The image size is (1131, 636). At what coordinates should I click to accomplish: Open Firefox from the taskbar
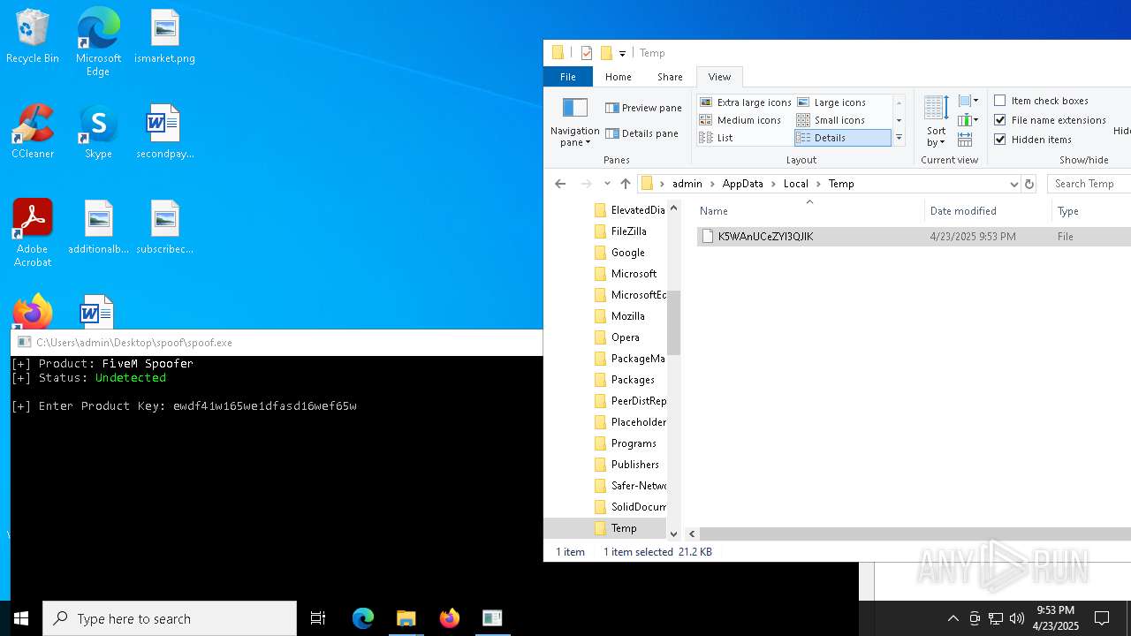tap(449, 618)
